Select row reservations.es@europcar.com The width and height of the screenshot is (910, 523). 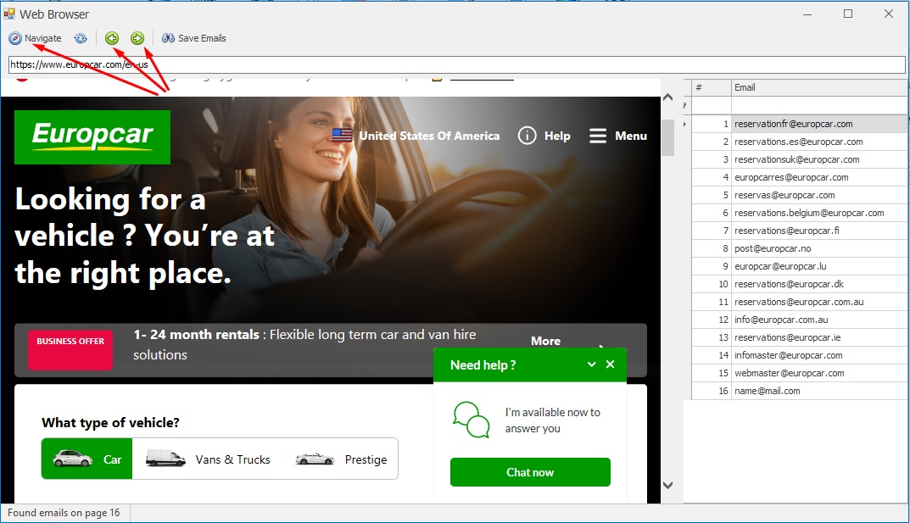click(x=800, y=142)
